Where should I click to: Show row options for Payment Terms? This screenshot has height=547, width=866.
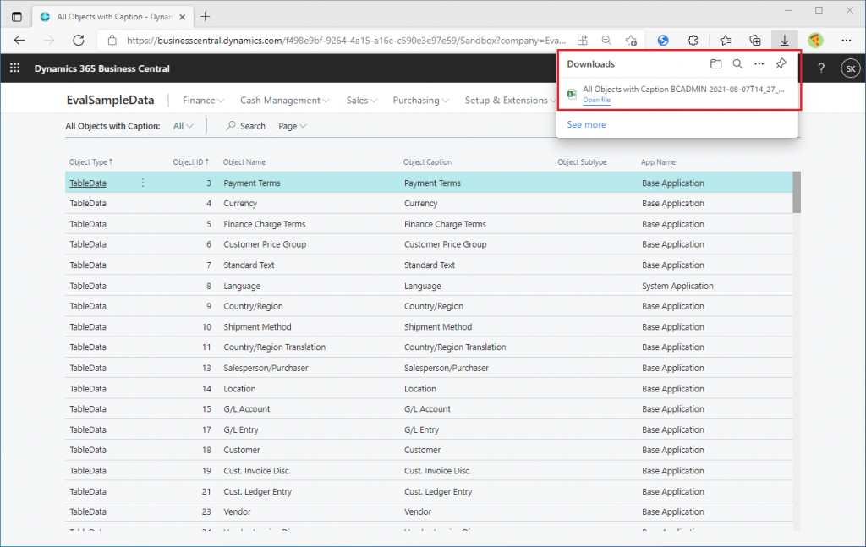tap(142, 183)
